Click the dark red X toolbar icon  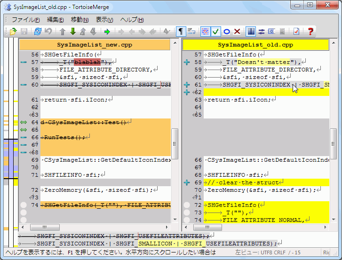click(x=237, y=32)
